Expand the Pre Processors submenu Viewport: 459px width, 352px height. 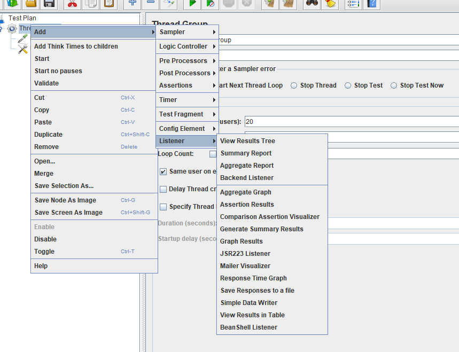188,60
